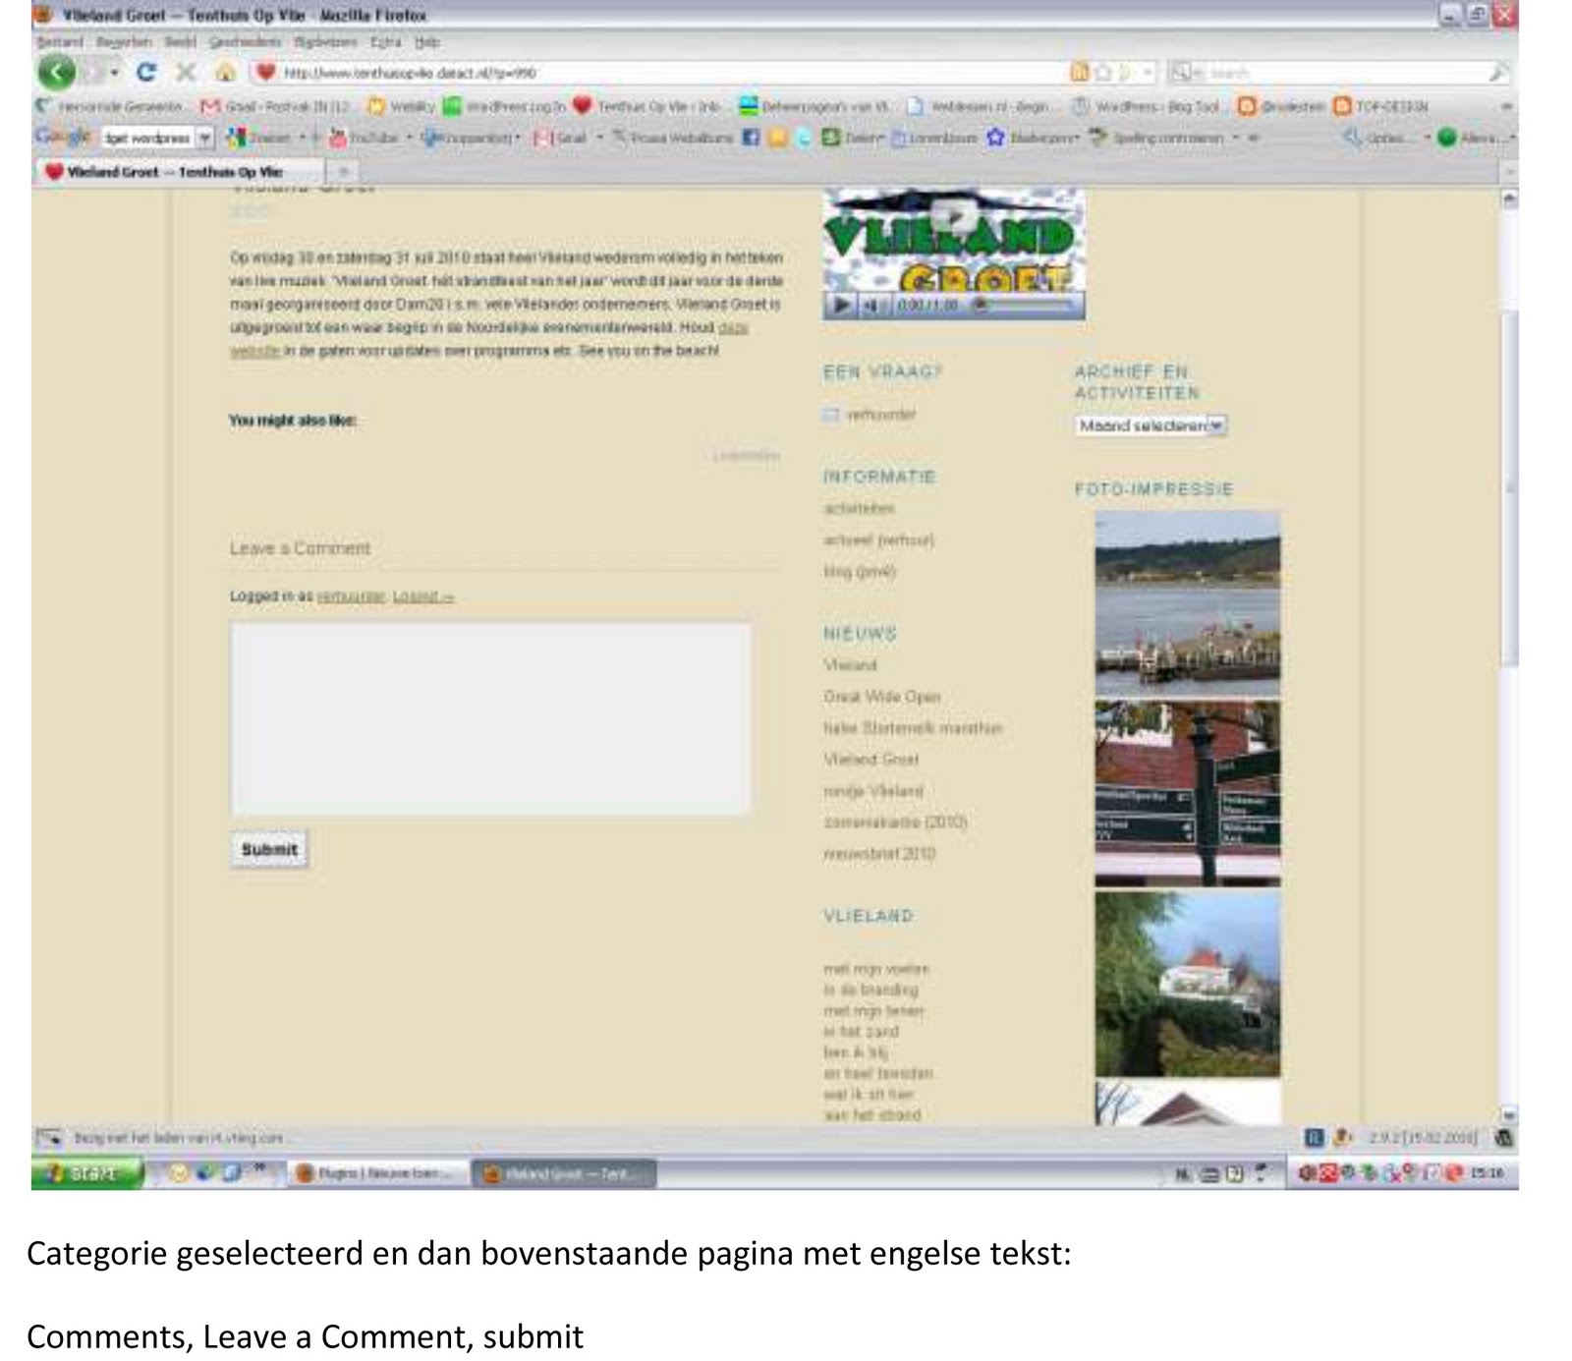Screen dimensions: 1572x1361
Task: Click the Google logo in the toolbar
Action: point(63,136)
